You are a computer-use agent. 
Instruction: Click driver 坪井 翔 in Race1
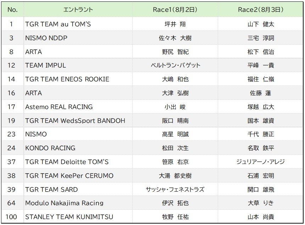(175, 24)
